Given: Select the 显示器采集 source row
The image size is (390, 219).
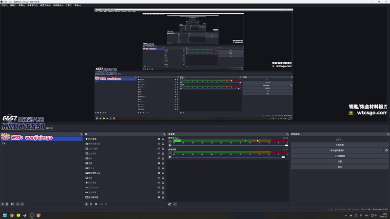Looking at the screenshot, I should click(x=124, y=198).
